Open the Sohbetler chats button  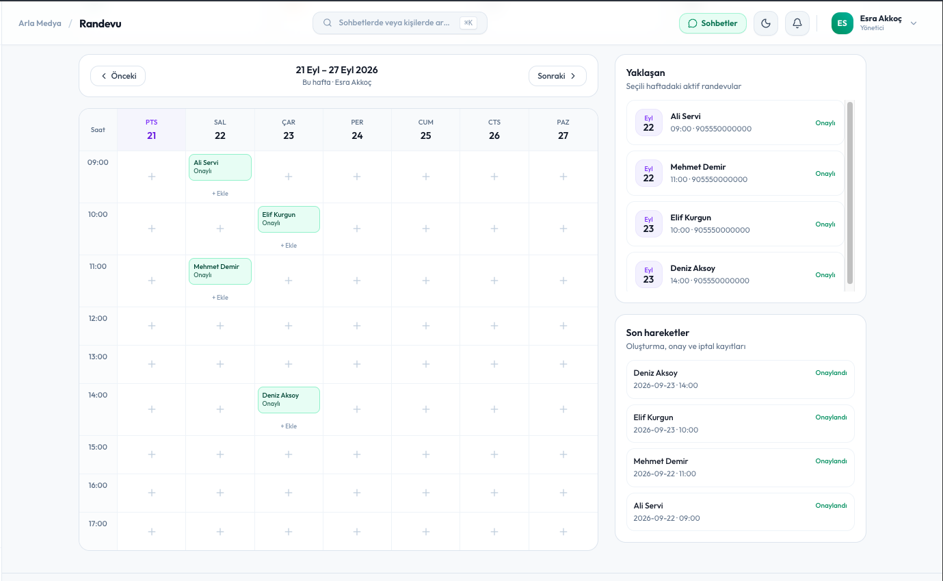click(x=713, y=23)
